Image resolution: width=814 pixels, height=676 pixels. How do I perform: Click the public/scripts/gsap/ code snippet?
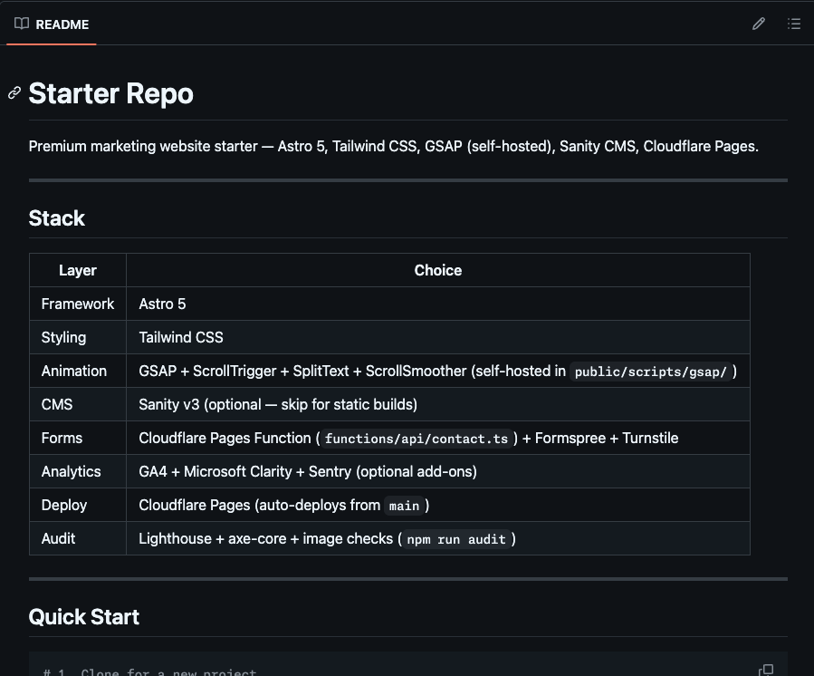click(x=650, y=372)
